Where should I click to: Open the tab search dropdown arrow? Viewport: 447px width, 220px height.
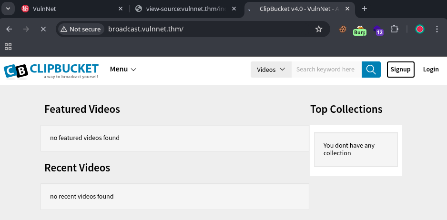pos(8,9)
